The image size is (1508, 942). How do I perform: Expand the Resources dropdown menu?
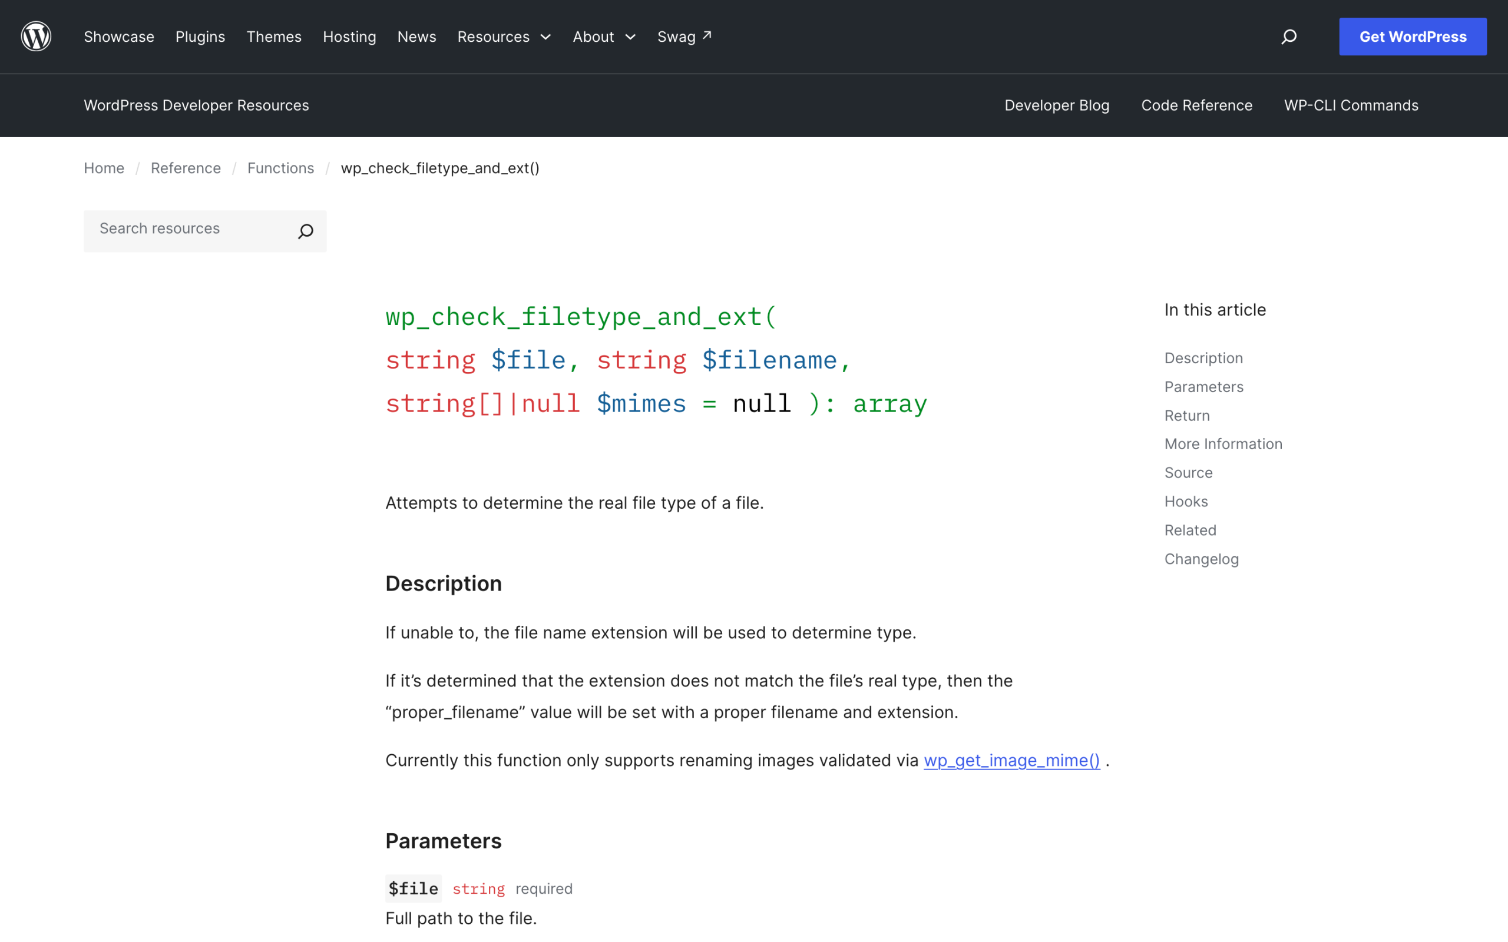[x=504, y=37]
